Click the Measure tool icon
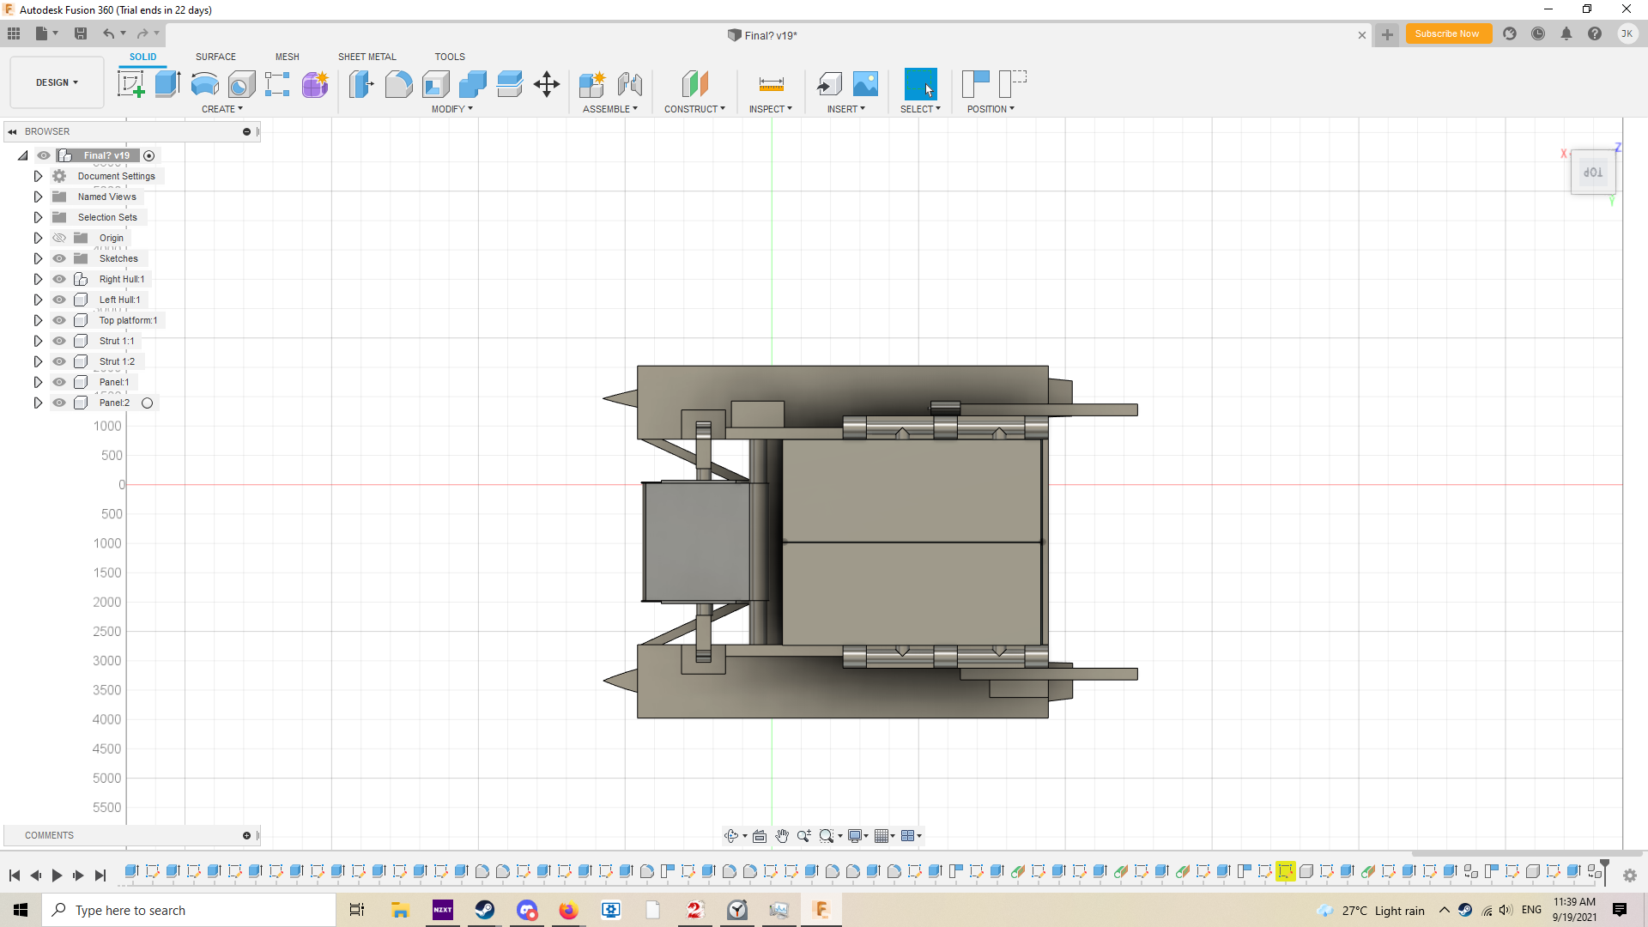Image resolution: width=1648 pixels, height=927 pixels. (771, 84)
